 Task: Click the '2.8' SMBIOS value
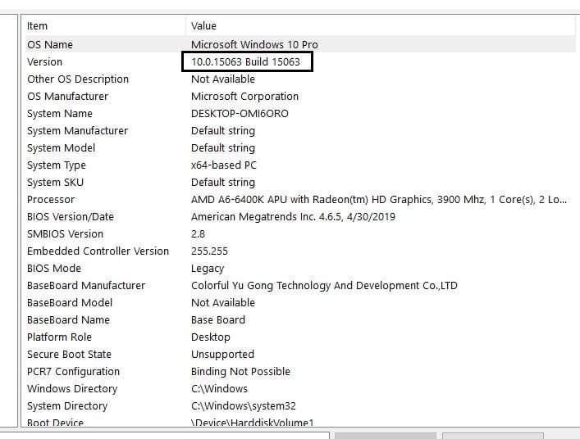(198, 234)
